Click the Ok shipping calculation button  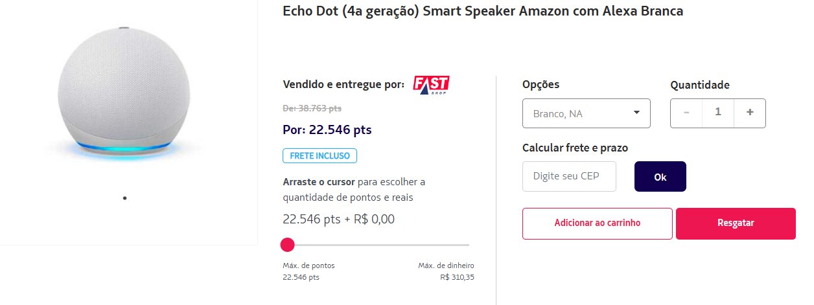click(660, 177)
